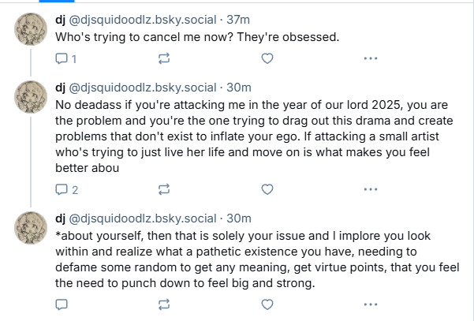The image size is (474, 321).
Task: Open dj's avatar on the last post
Action: 31,228
